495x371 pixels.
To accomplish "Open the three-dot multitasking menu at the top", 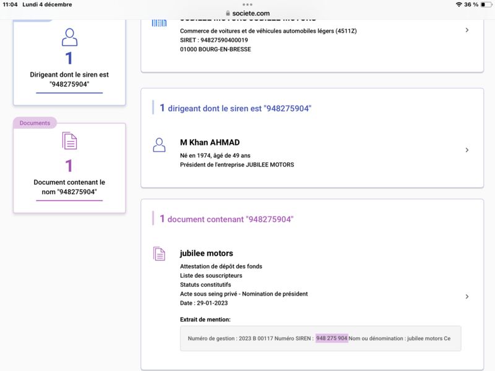I will (x=247, y=4).
